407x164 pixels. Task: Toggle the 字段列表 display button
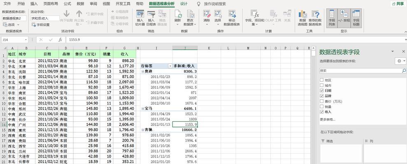tap(332, 18)
